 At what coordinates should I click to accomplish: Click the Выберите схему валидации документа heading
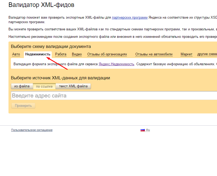[x=51, y=46]
